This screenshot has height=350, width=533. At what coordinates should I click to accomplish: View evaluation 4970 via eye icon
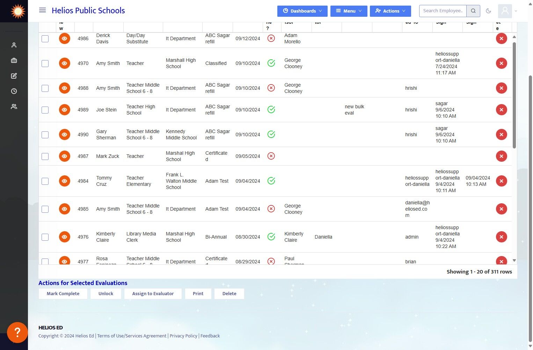pyautogui.click(x=65, y=63)
